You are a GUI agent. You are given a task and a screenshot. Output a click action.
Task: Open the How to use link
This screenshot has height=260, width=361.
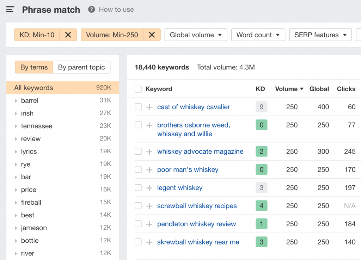116,10
